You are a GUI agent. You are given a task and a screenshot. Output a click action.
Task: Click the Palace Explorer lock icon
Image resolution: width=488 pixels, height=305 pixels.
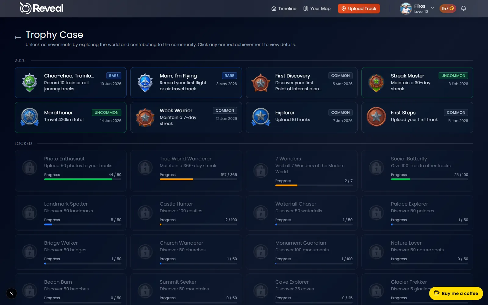[x=376, y=213]
